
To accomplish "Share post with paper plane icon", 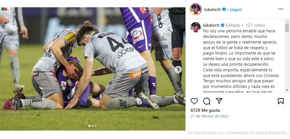I will [x=219, y=101].
